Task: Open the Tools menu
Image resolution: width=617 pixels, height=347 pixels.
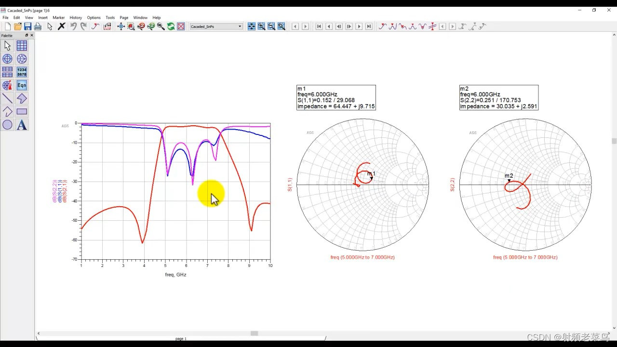Action: coord(110,18)
